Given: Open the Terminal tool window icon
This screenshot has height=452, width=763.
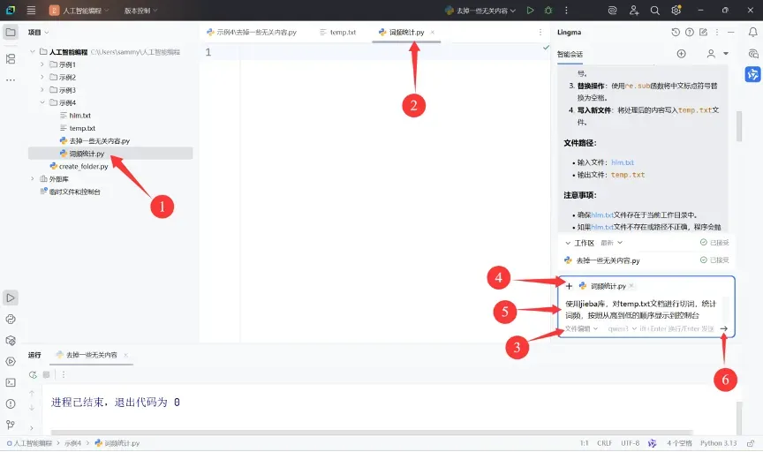Looking at the screenshot, I should [x=11, y=382].
